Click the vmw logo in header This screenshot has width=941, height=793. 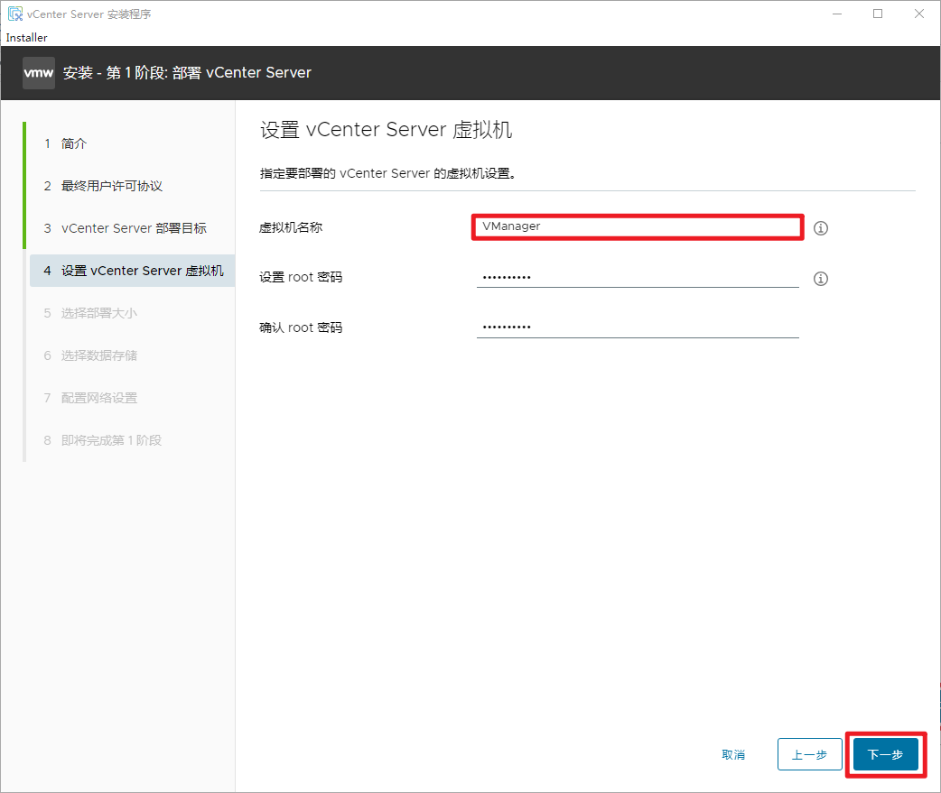[x=39, y=73]
